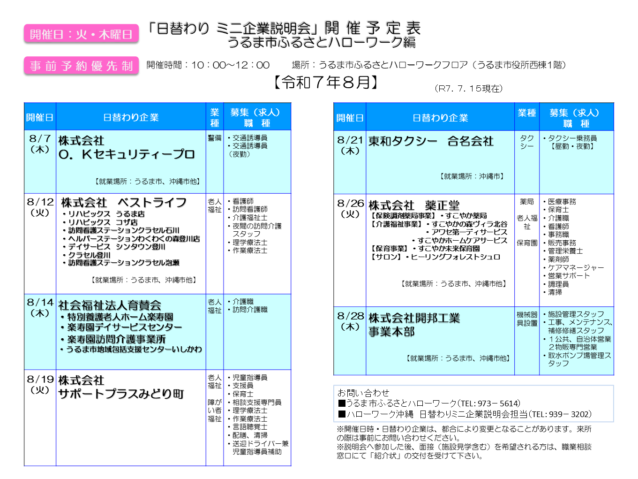This screenshot has height=479, width=638.
Task: Click the 特別養護老人ホーム楽寿園 line
Action: click(x=117, y=317)
